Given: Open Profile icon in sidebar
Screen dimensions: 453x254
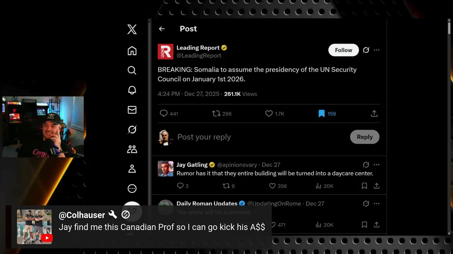Looking at the screenshot, I should (132, 169).
